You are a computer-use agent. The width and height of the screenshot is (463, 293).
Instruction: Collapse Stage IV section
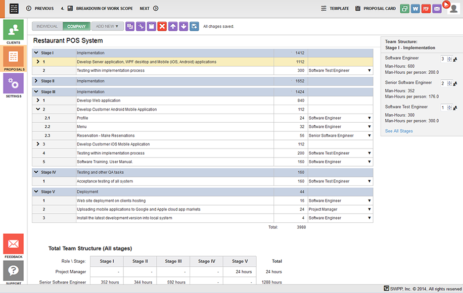click(36, 172)
